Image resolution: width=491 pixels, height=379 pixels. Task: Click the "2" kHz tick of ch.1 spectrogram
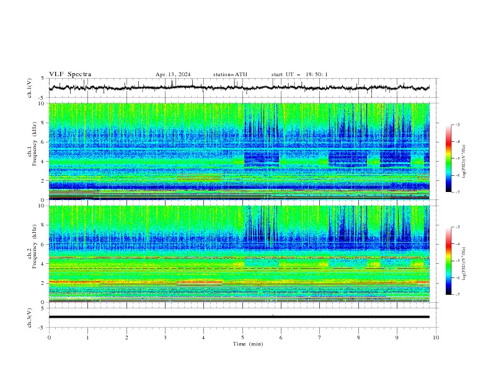[43, 180]
